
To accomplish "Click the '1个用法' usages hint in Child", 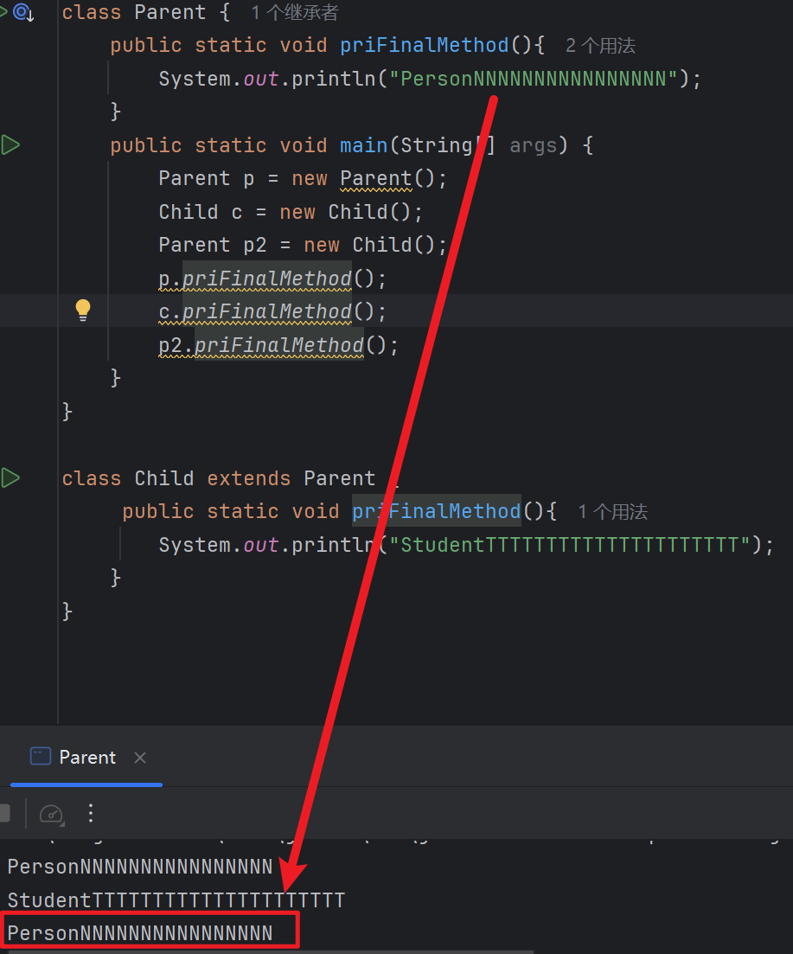I will 612,512.
